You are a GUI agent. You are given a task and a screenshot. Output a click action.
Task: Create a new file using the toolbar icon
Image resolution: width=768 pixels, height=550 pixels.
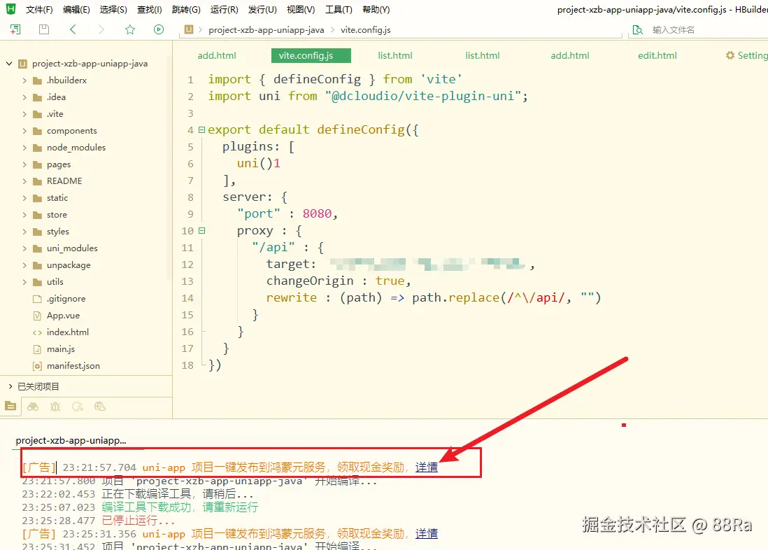click(15, 29)
